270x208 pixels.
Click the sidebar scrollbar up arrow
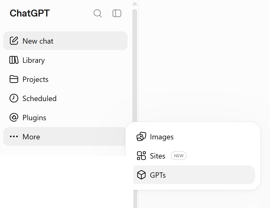135,4
